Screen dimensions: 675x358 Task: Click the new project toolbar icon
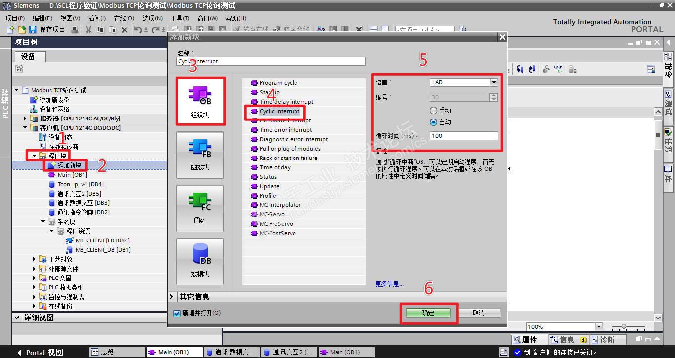point(10,30)
